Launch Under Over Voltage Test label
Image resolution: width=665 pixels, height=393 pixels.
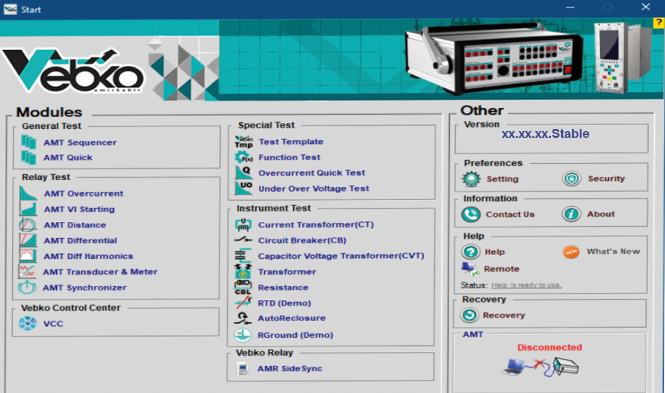click(314, 188)
